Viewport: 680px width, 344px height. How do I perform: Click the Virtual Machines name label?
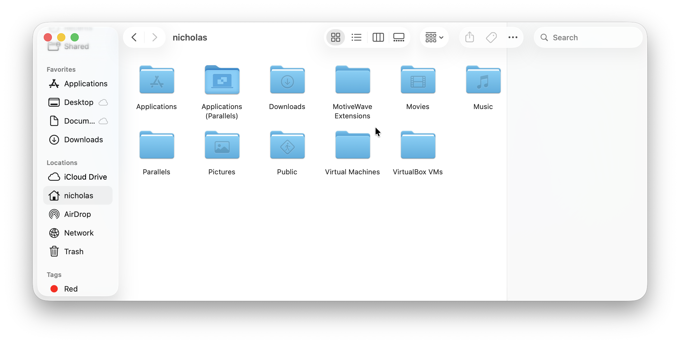pyautogui.click(x=353, y=172)
